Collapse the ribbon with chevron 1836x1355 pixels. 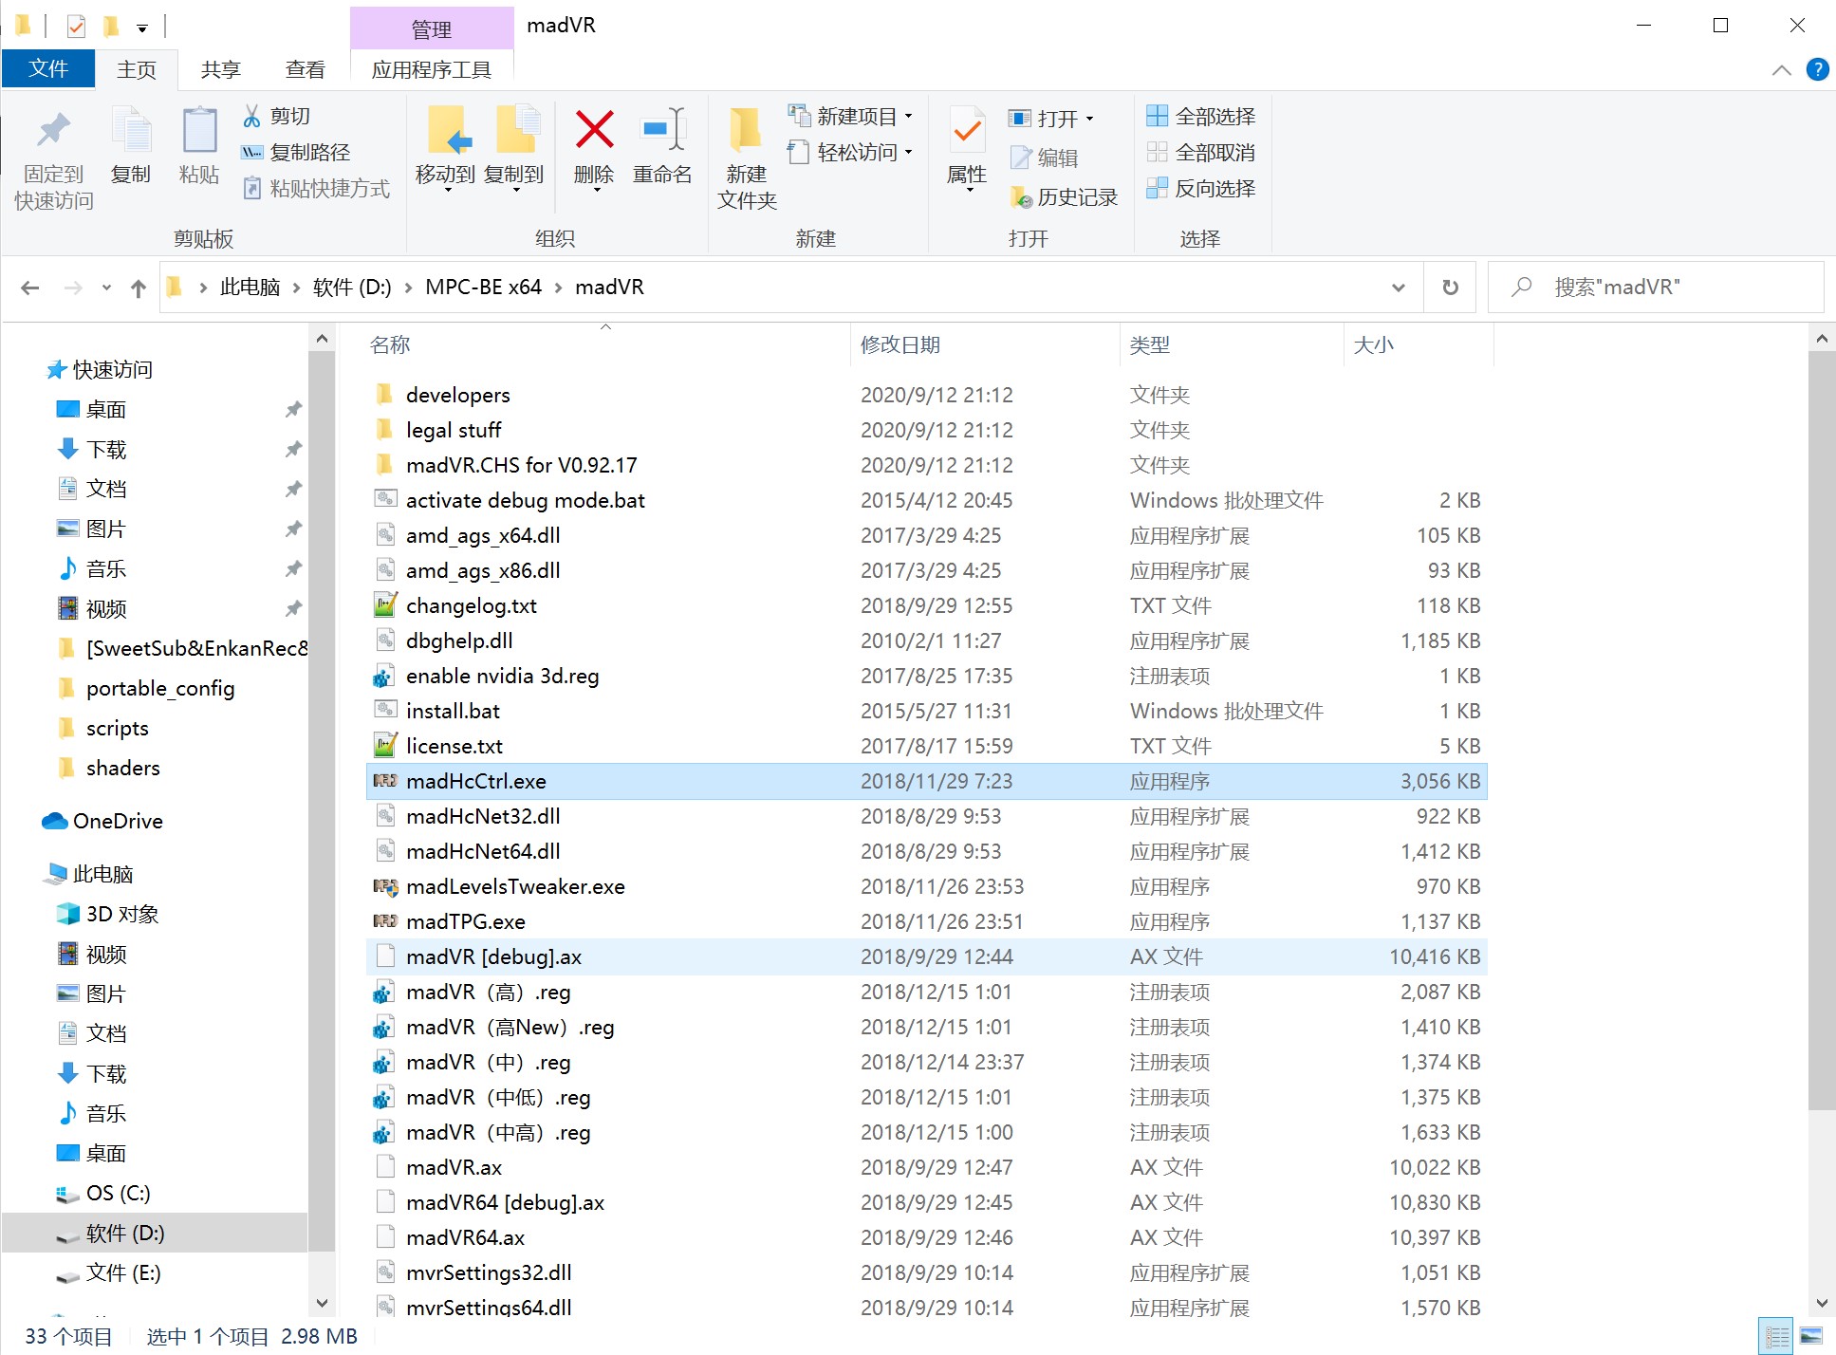pyautogui.click(x=1781, y=70)
